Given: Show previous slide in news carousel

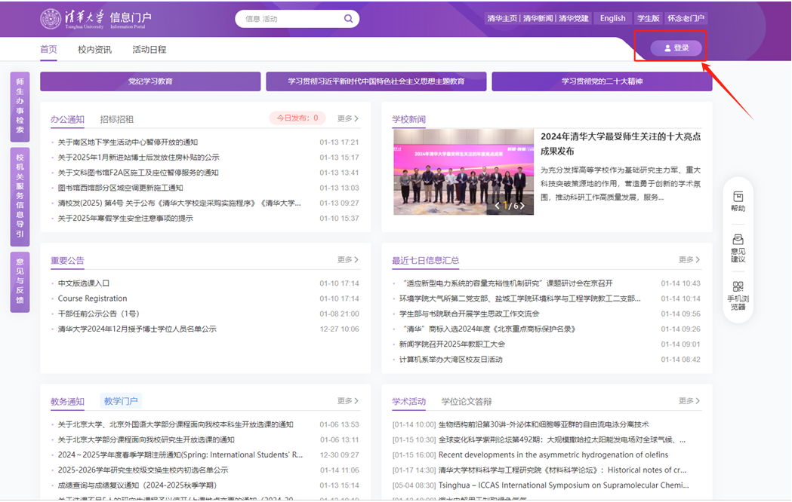Looking at the screenshot, I should click(x=498, y=206).
